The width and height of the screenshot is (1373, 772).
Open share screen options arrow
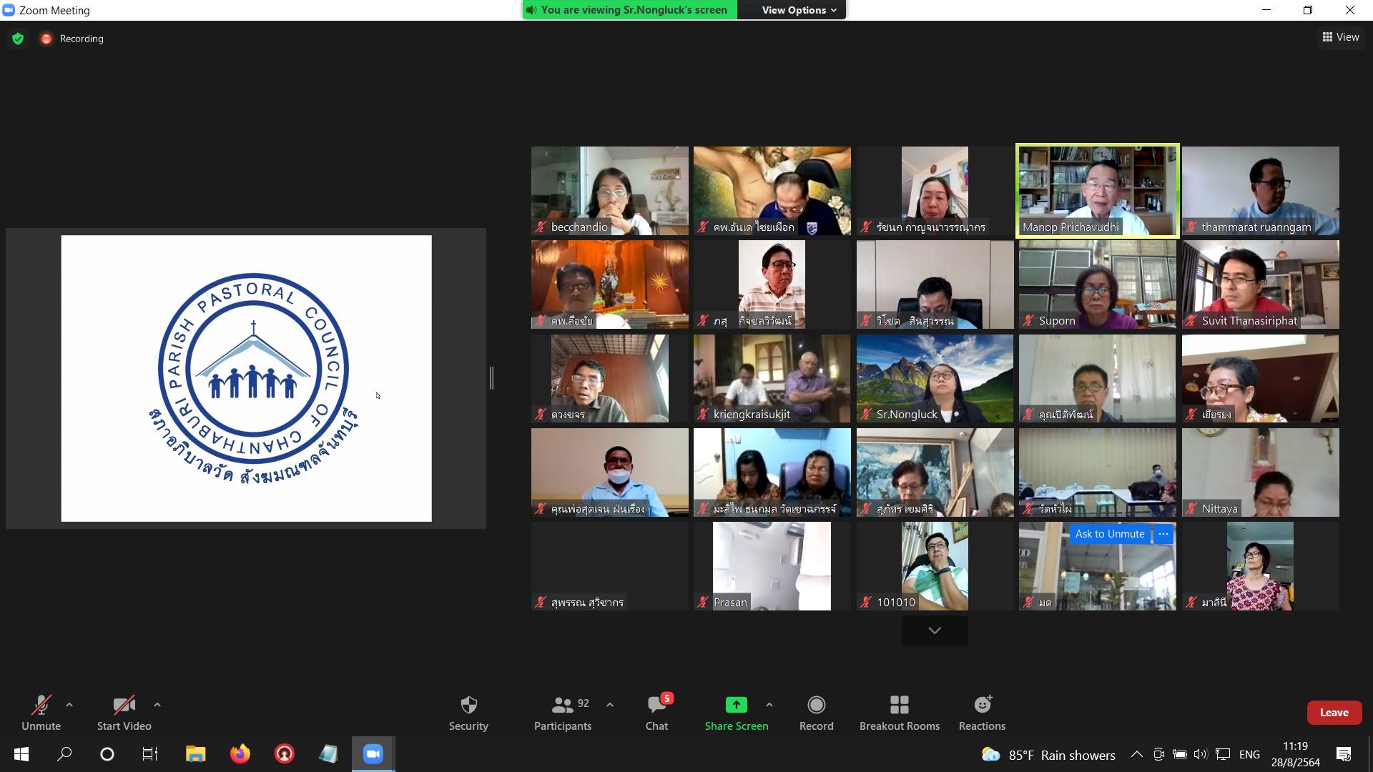pos(769,705)
